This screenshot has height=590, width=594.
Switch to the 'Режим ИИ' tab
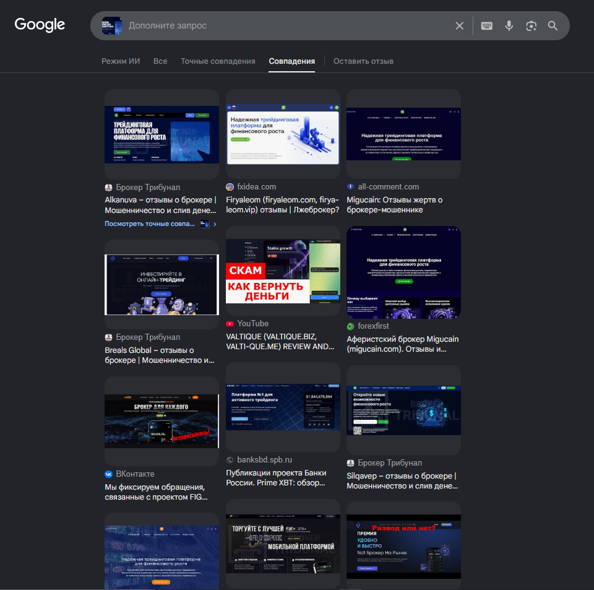click(121, 61)
